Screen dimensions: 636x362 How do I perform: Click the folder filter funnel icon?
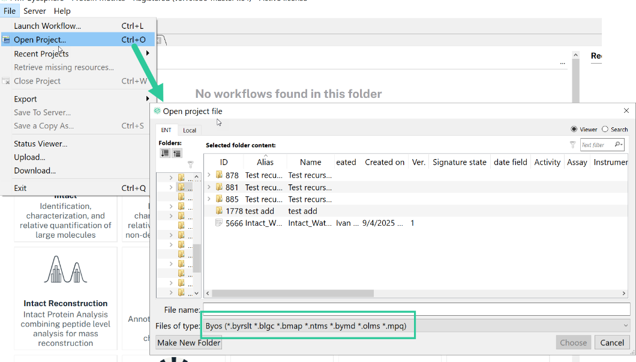tap(190, 164)
